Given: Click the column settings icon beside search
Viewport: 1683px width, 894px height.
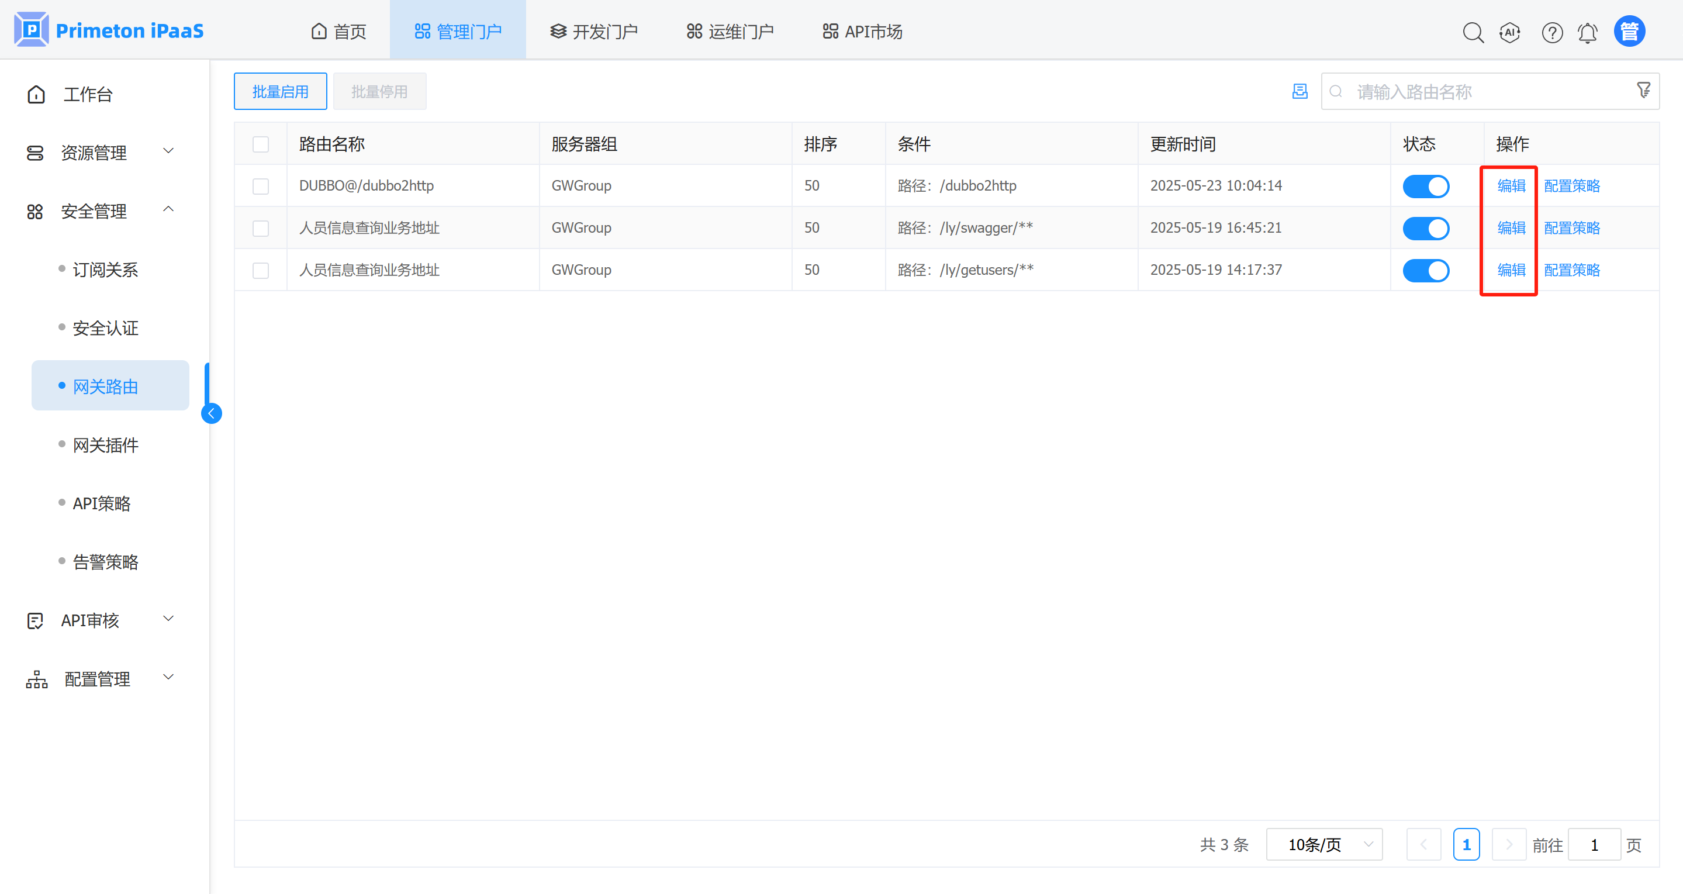Looking at the screenshot, I should tap(1300, 91).
